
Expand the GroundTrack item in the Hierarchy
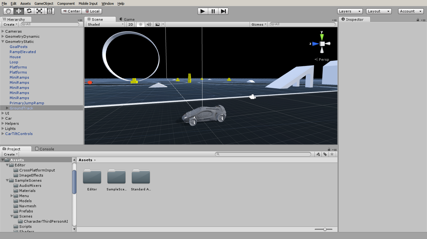7,108
